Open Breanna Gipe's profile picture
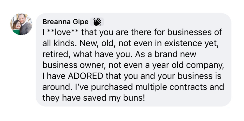Image resolution: width=244 pixels, height=121 pixels. click(x=21, y=24)
